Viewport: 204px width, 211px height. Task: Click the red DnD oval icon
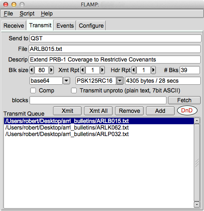click(187, 110)
